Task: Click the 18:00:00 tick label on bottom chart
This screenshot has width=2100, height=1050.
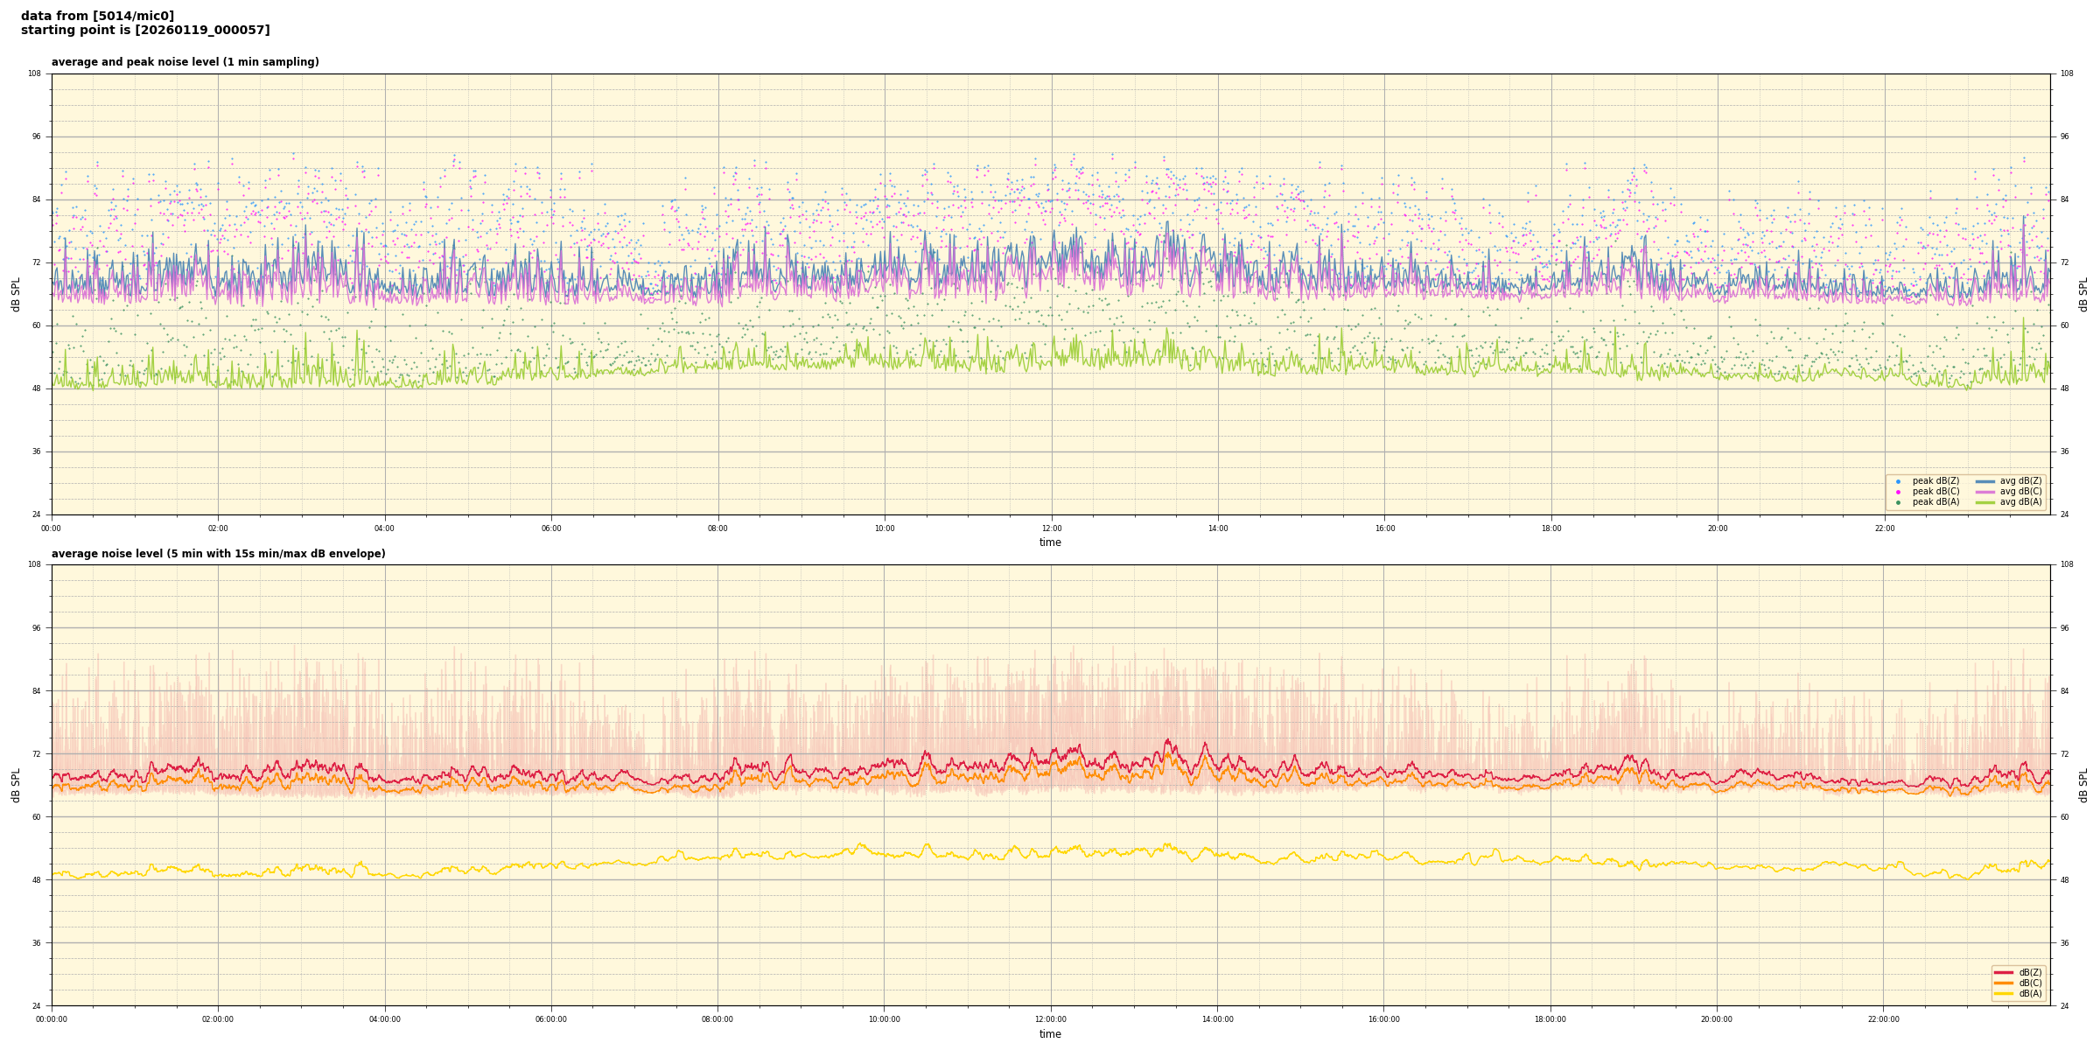Action: click(1550, 1019)
